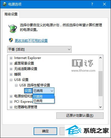The width and height of the screenshot is (111, 138).
Task: Click the scrollbar down arrow in settings list
Action: point(100,107)
